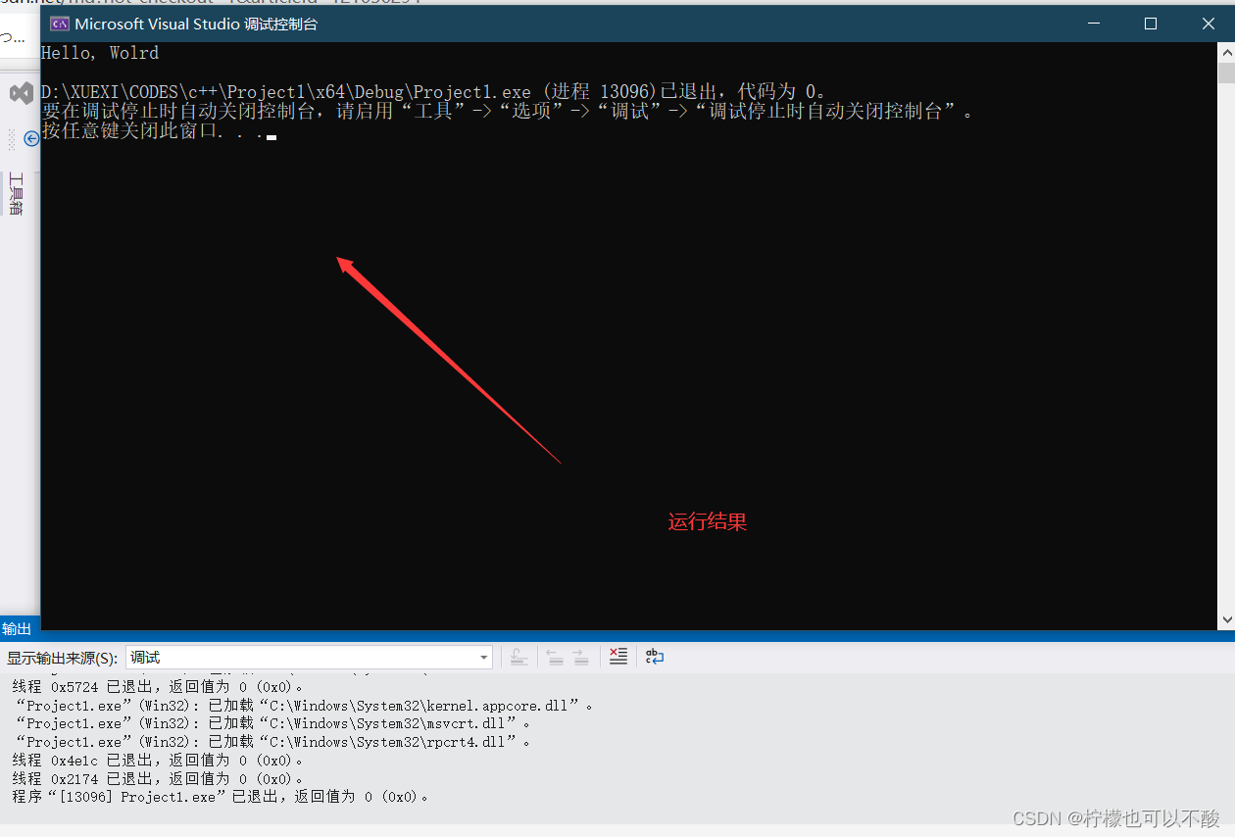Click the find message in code icon

click(x=519, y=657)
